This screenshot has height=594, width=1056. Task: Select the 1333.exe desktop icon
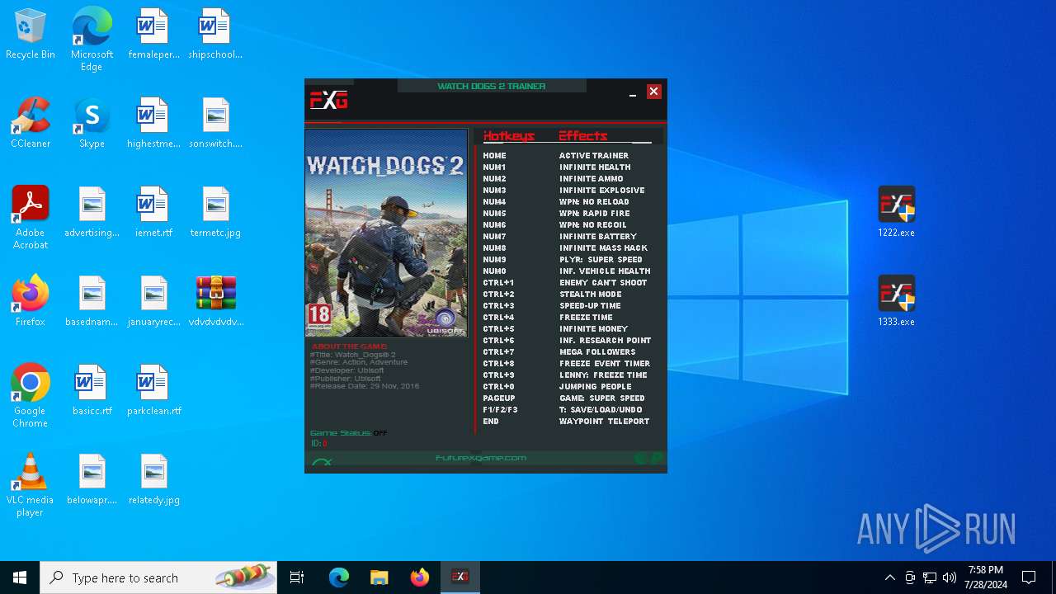pyautogui.click(x=896, y=301)
